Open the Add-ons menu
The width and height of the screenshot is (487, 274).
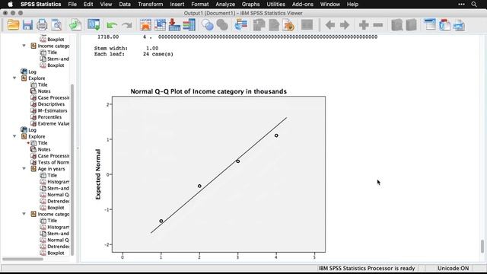[303, 4]
